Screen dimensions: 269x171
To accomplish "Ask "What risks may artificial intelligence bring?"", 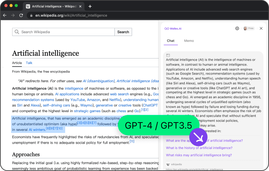I will point(199,155).
